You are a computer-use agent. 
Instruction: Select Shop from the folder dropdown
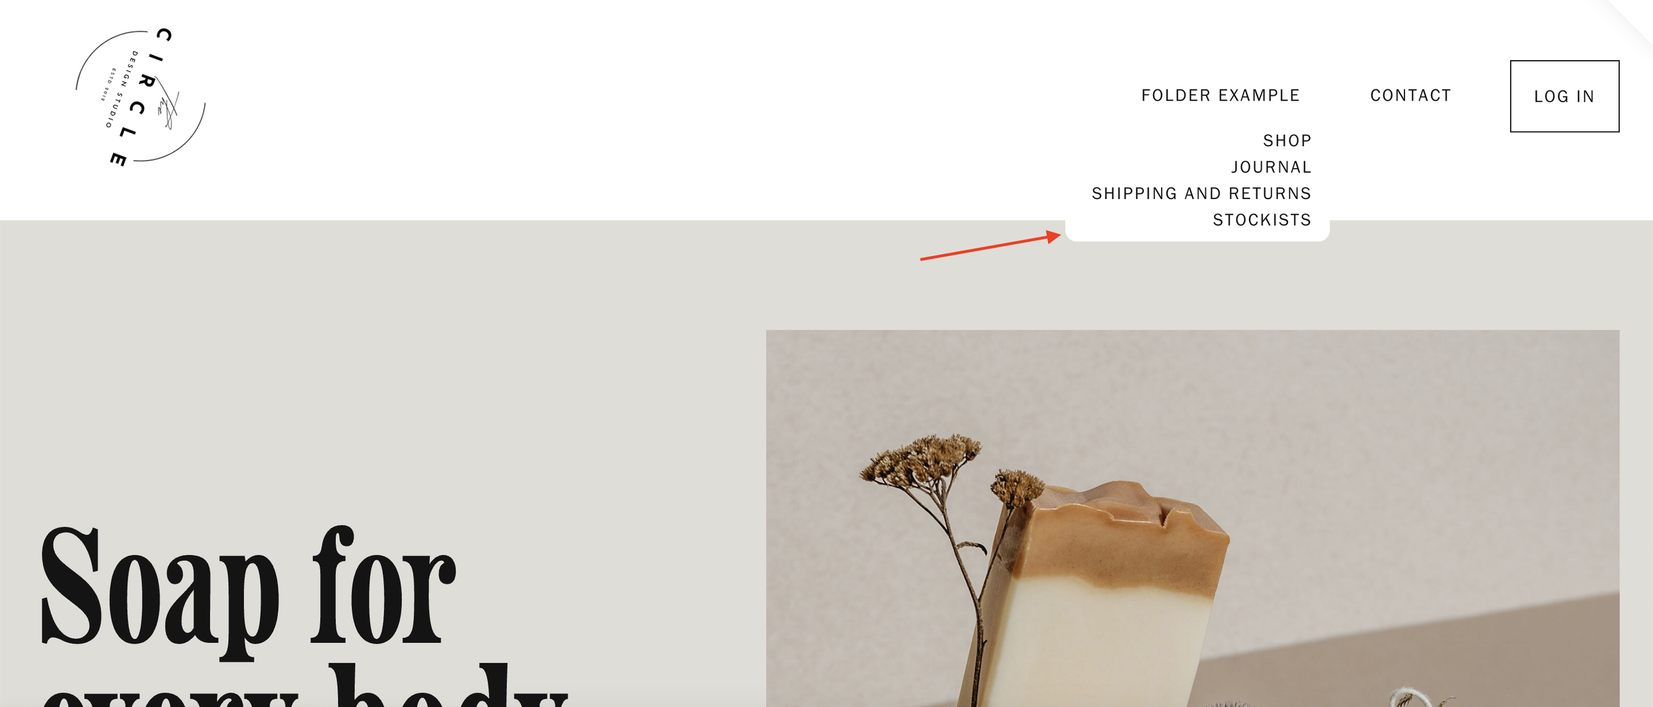(x=1287, y=141)
